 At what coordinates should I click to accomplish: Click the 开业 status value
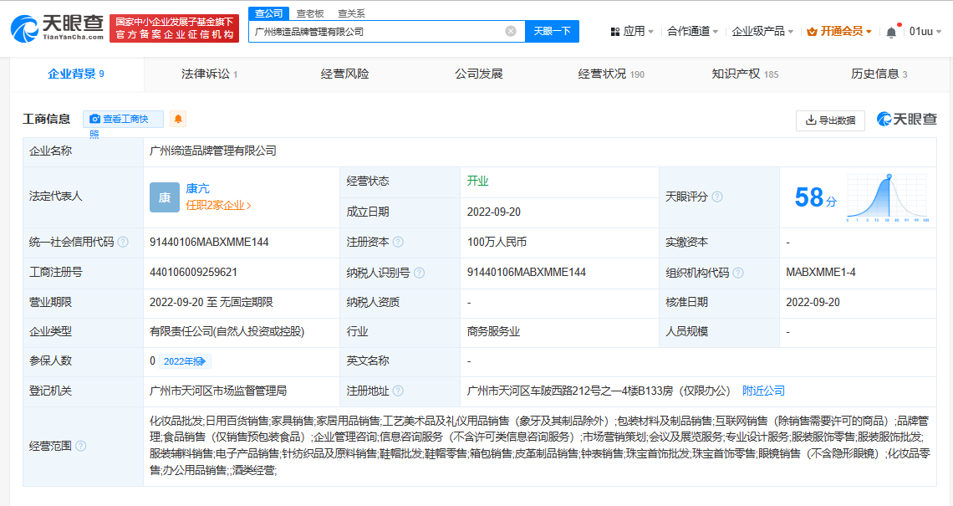(x=477, y=181)
